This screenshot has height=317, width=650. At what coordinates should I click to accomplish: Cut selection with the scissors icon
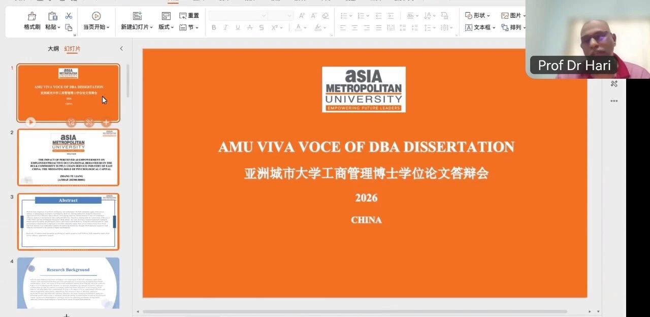[69, 16]
